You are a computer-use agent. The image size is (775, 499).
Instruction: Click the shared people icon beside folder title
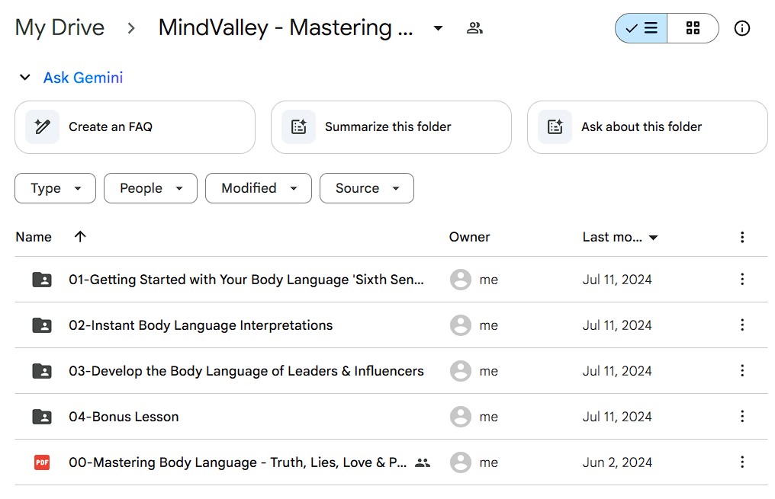click(x=474, y=28)
